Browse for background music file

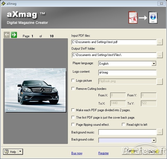pyautogui.click(x=160, y=132)
